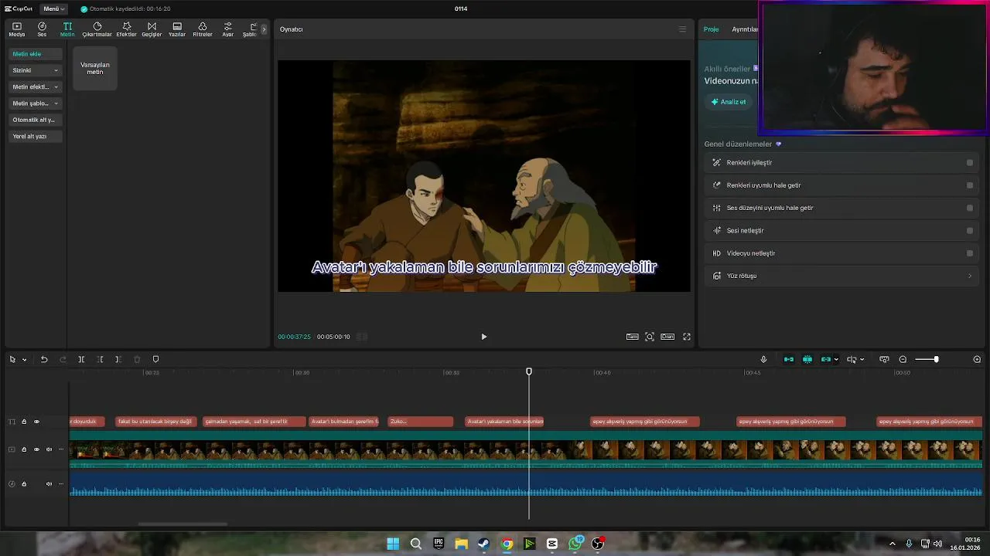Lock the text subtitle track

pos(24,422)
